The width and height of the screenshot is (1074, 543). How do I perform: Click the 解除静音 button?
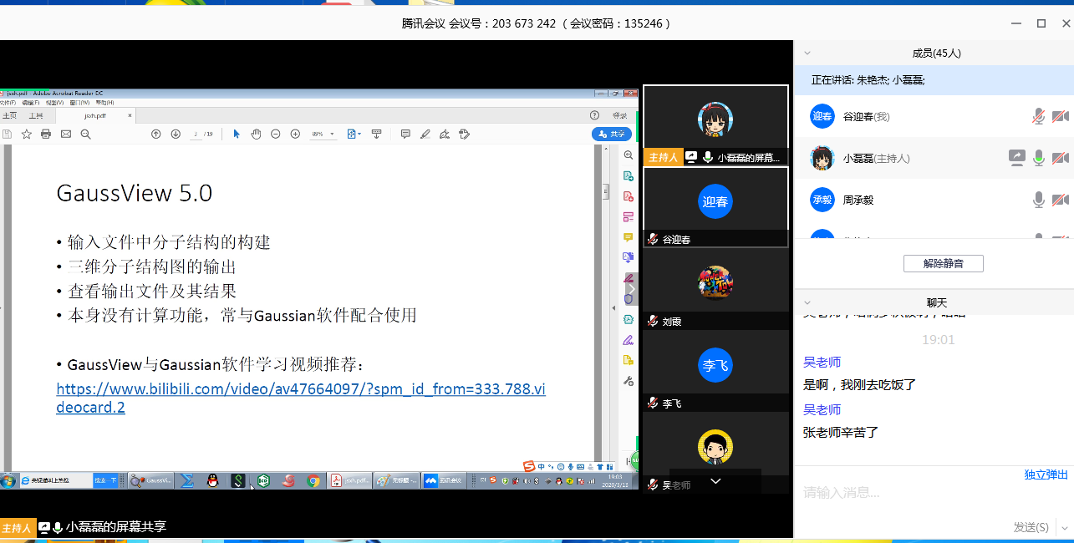tap(943, 263)
